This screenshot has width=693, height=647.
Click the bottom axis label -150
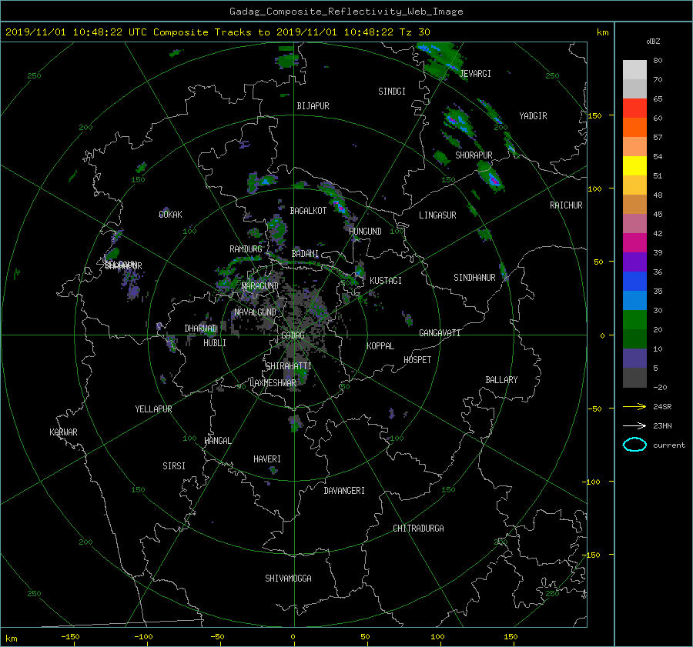[x=70, y=637]
